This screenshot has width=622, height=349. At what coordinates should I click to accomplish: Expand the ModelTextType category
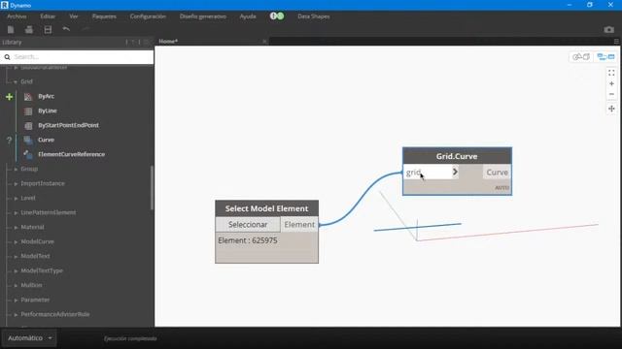16,271
